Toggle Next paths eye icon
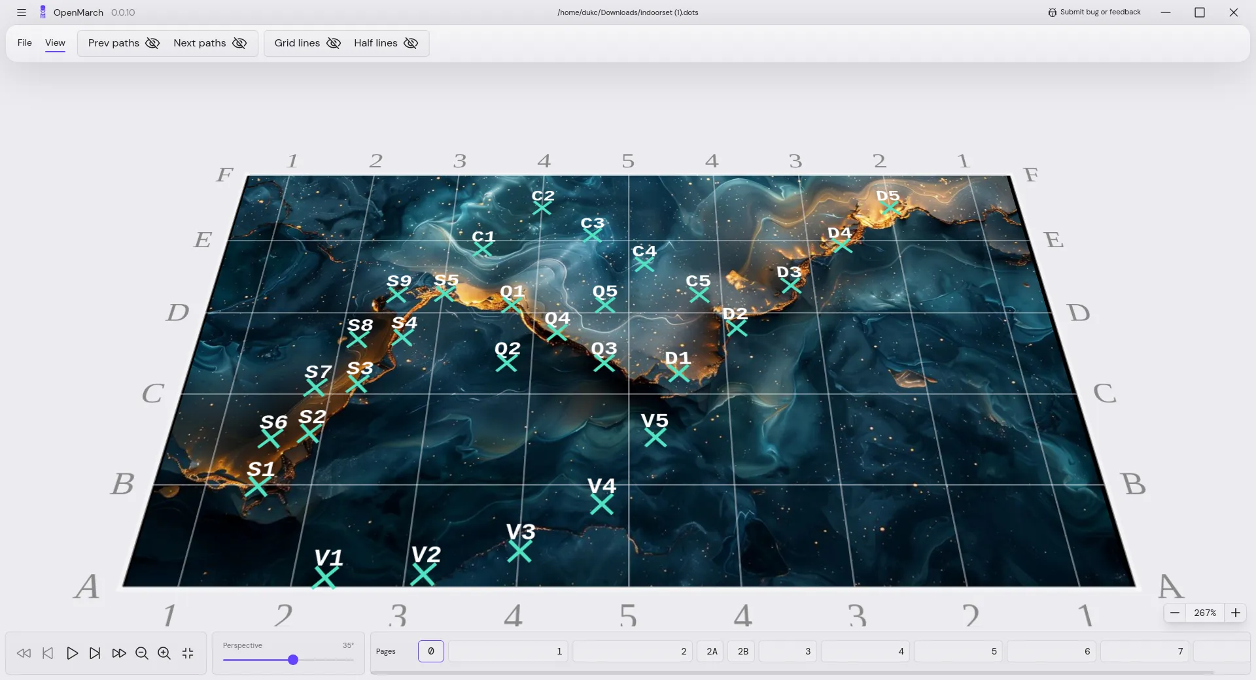This screenshot has height=680, width=1256. coord(239,43)
